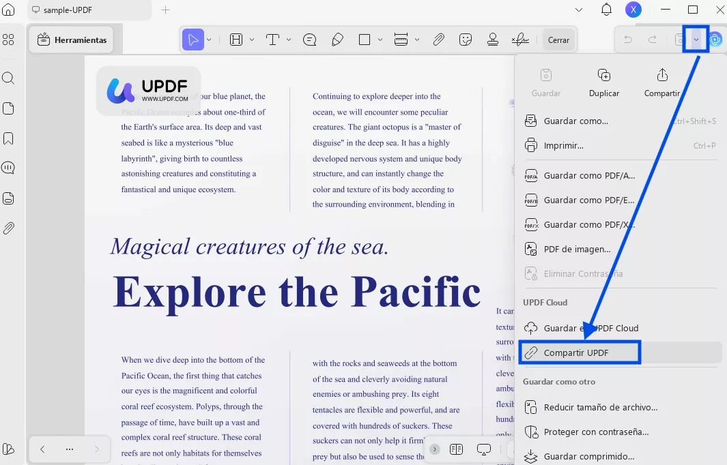Viewport: 727px width, 465px height.
Task: Choose Guardar como PDF/E...
Action: 621,200
